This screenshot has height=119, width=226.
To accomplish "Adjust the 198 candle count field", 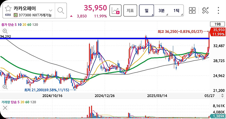I will tap(218, 24).
